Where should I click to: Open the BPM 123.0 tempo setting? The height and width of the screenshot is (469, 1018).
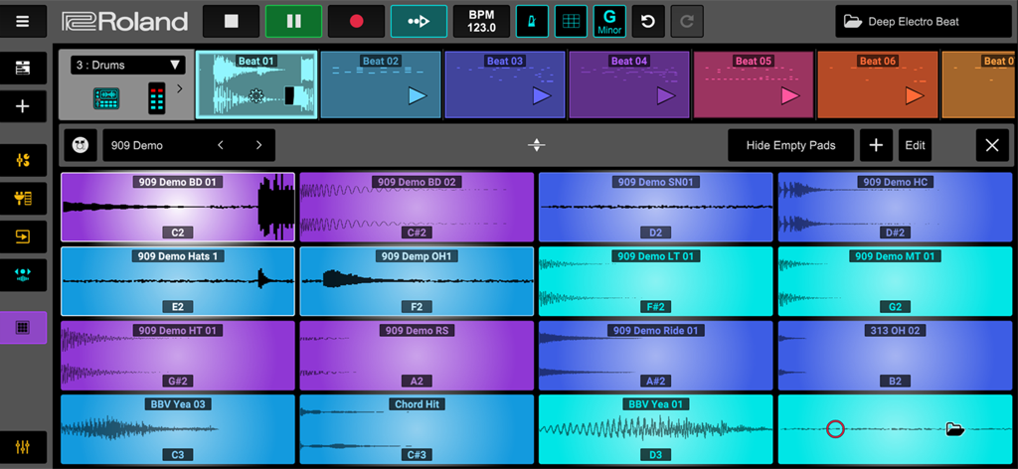click(x=481, y=22)
